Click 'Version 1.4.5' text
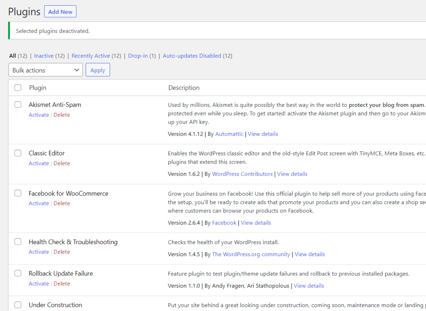Image resolution: width=426 pixels, height=311 pixels. 184,254
